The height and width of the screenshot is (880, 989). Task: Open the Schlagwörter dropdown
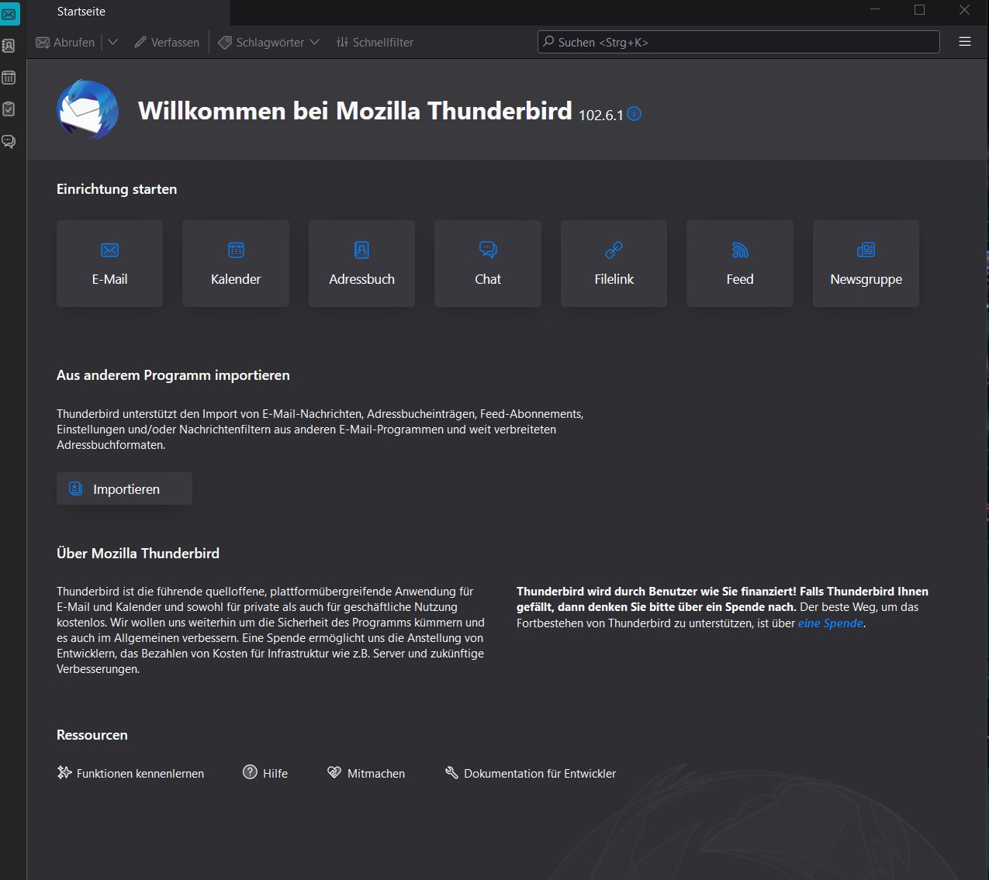268,42
